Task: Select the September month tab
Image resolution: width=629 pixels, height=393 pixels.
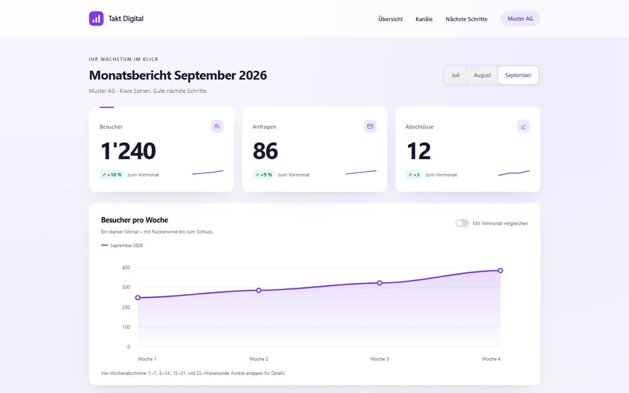Action: click(x=518, y=75)
